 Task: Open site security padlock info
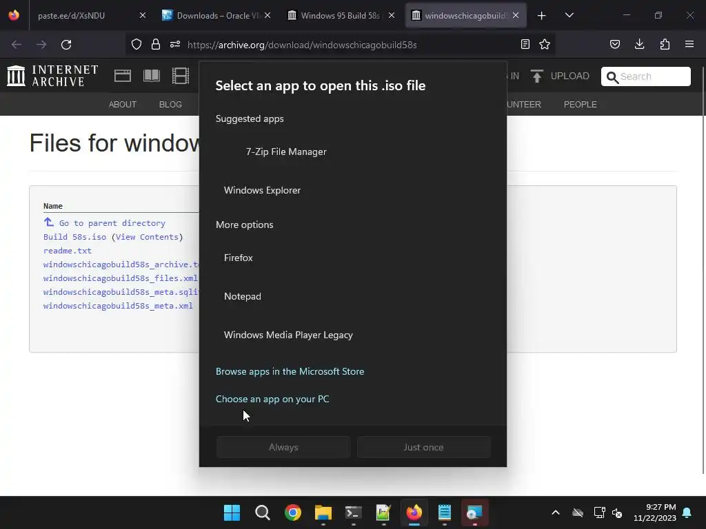click(156, 45)
